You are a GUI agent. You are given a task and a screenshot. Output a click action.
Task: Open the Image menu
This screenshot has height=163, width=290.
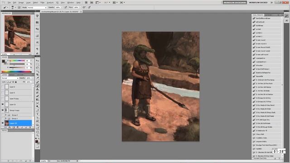tap(21, 3)
